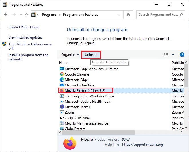Open the View installed updates link
Screen dimensions: 189x152
25,37
